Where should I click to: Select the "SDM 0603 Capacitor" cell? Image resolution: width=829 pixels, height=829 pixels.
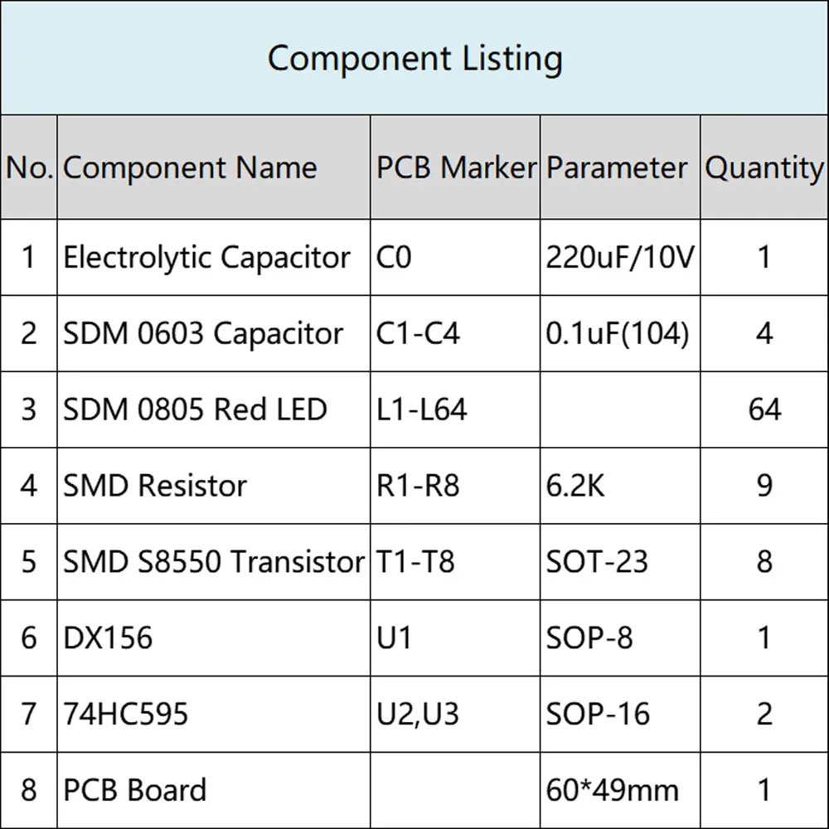(x=203, y=334)
